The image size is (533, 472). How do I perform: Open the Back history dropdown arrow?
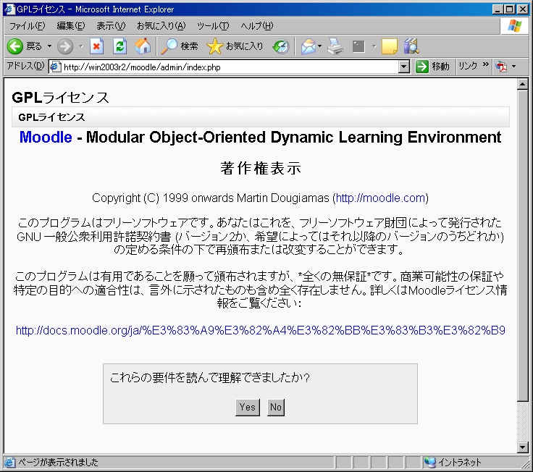pyautogui.click(x=50, y=46)
